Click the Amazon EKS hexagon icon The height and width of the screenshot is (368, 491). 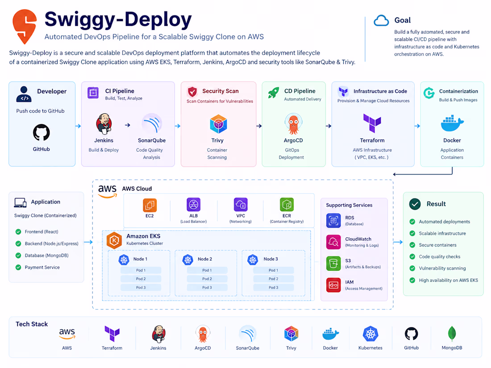tap(114, 240)
